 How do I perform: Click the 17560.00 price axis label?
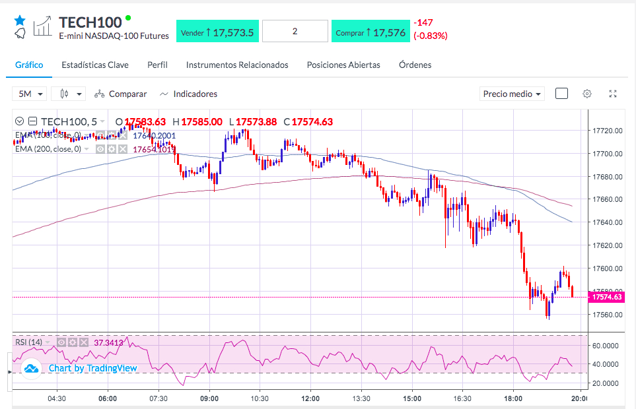coord(607,315)
